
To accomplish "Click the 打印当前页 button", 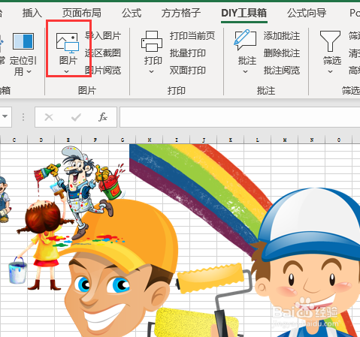I will [192, 36].
